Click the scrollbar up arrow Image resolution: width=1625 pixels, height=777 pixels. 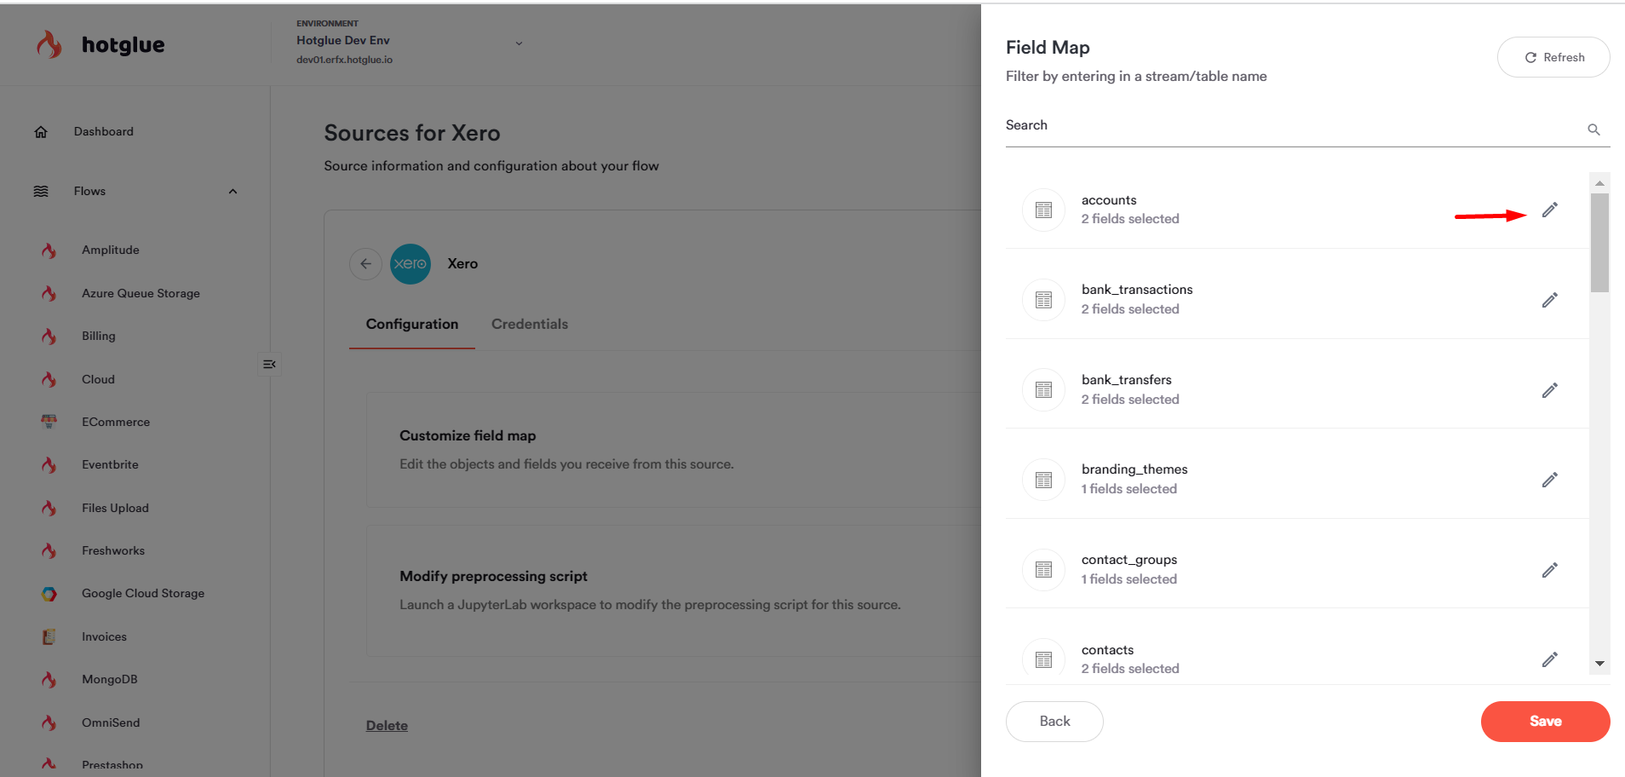point(1599,183)
